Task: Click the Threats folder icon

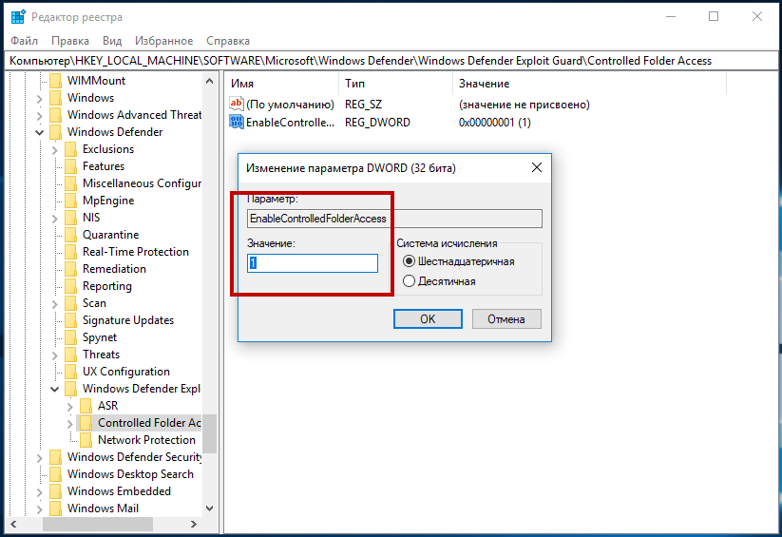Action: point(71,354)
